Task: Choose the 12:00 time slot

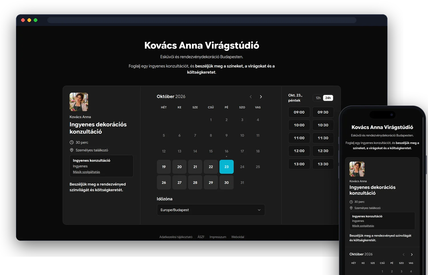Action: coord(299,151)
